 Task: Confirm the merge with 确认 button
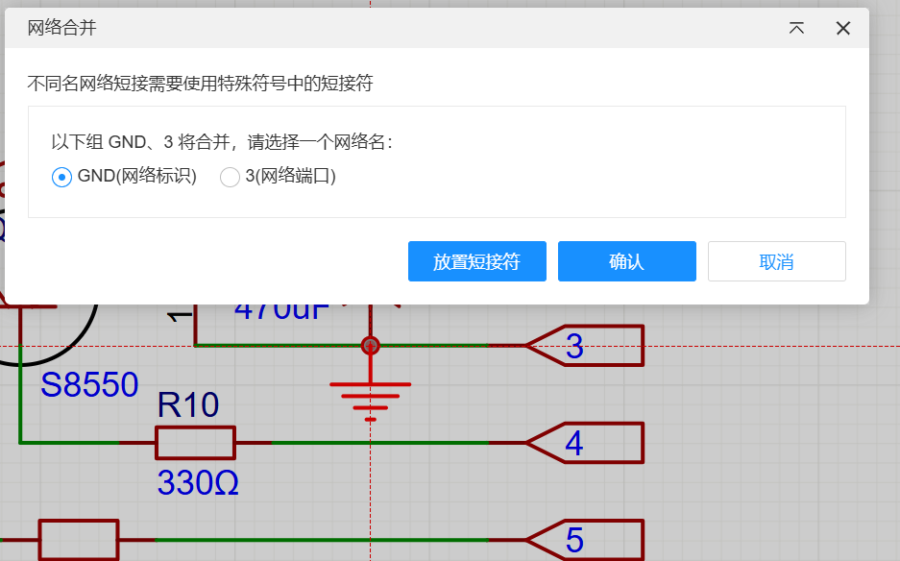626,261
